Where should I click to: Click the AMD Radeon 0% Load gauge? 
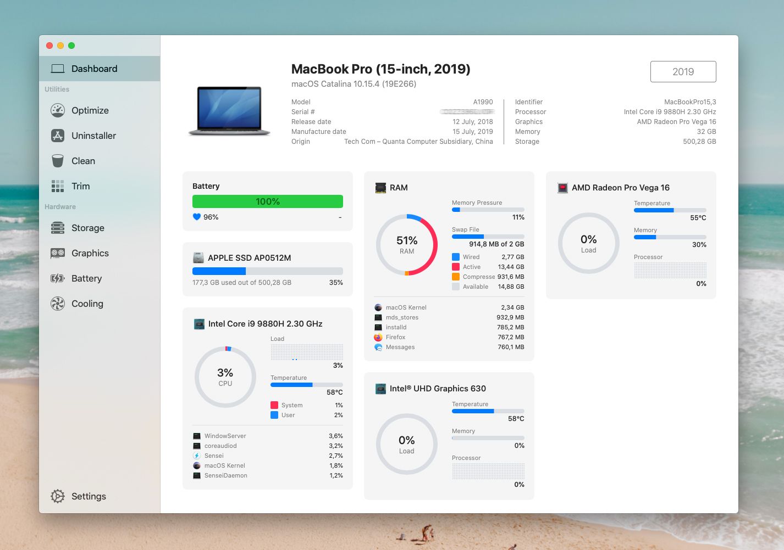click(589, 243)
